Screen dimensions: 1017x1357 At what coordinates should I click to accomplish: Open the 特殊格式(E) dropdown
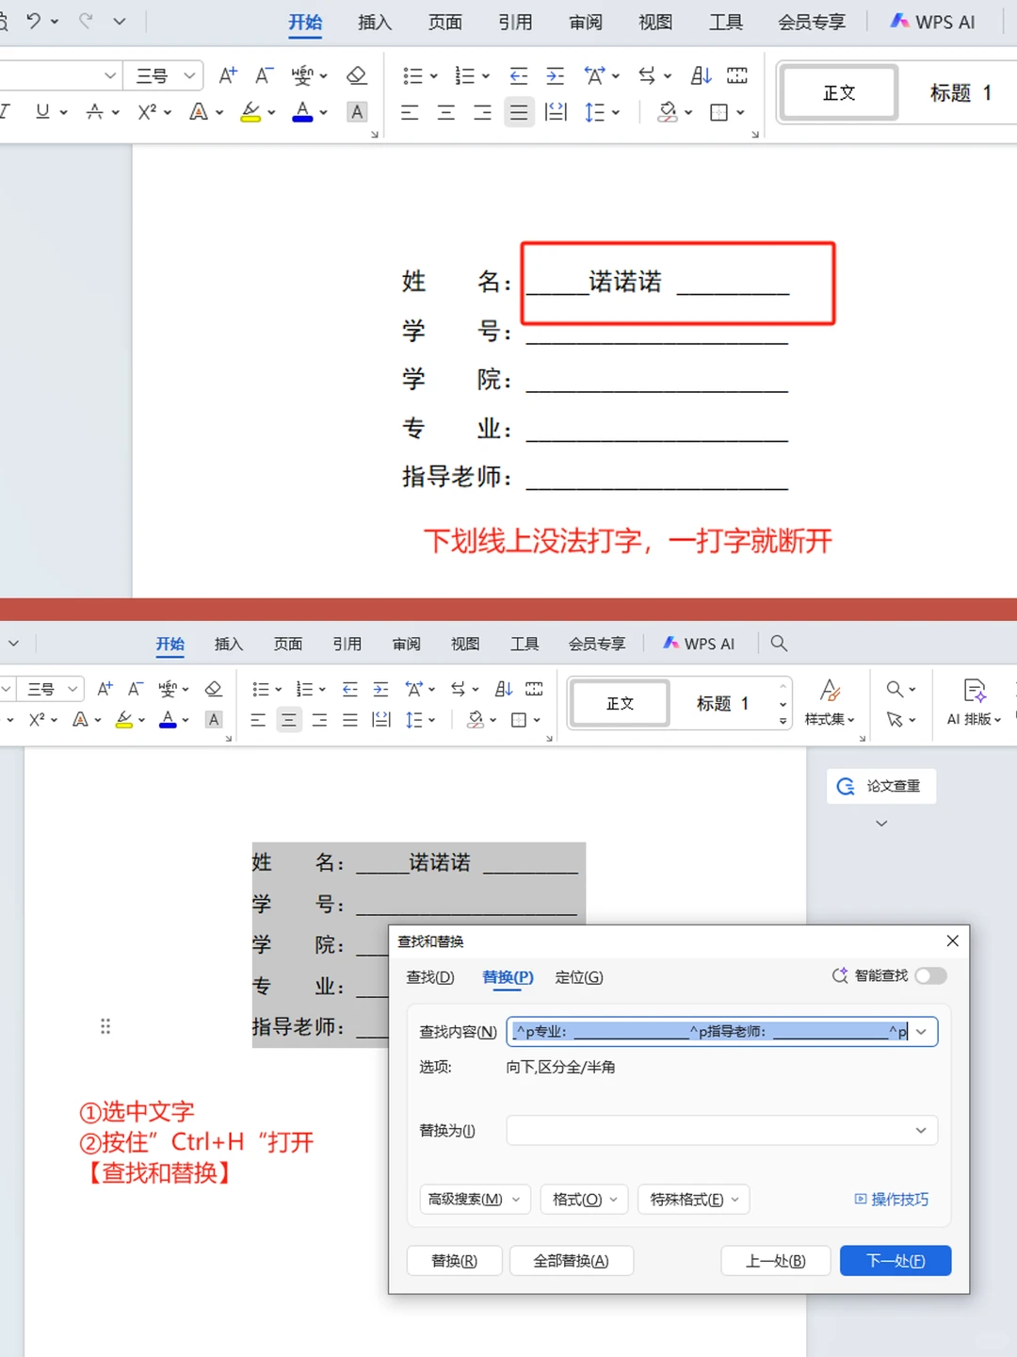click(693, 1200)
